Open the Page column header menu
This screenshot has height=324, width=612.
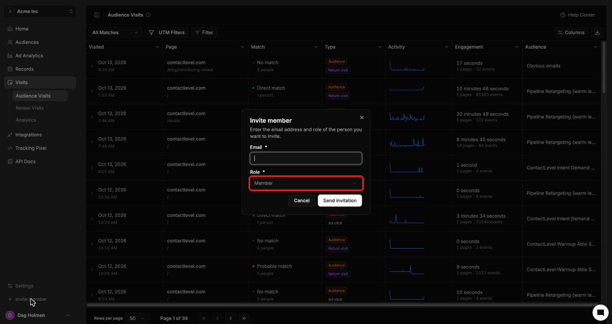(242, 47)
